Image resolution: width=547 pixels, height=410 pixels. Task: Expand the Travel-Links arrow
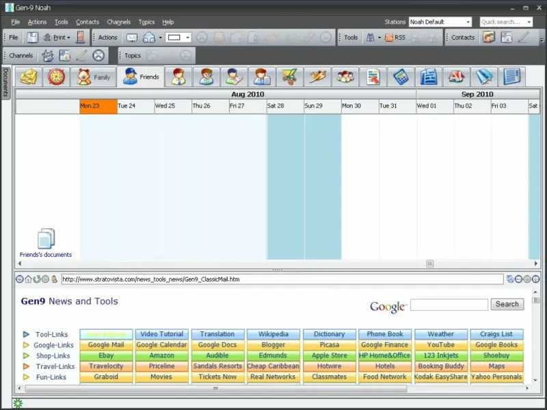click(26, 366)
